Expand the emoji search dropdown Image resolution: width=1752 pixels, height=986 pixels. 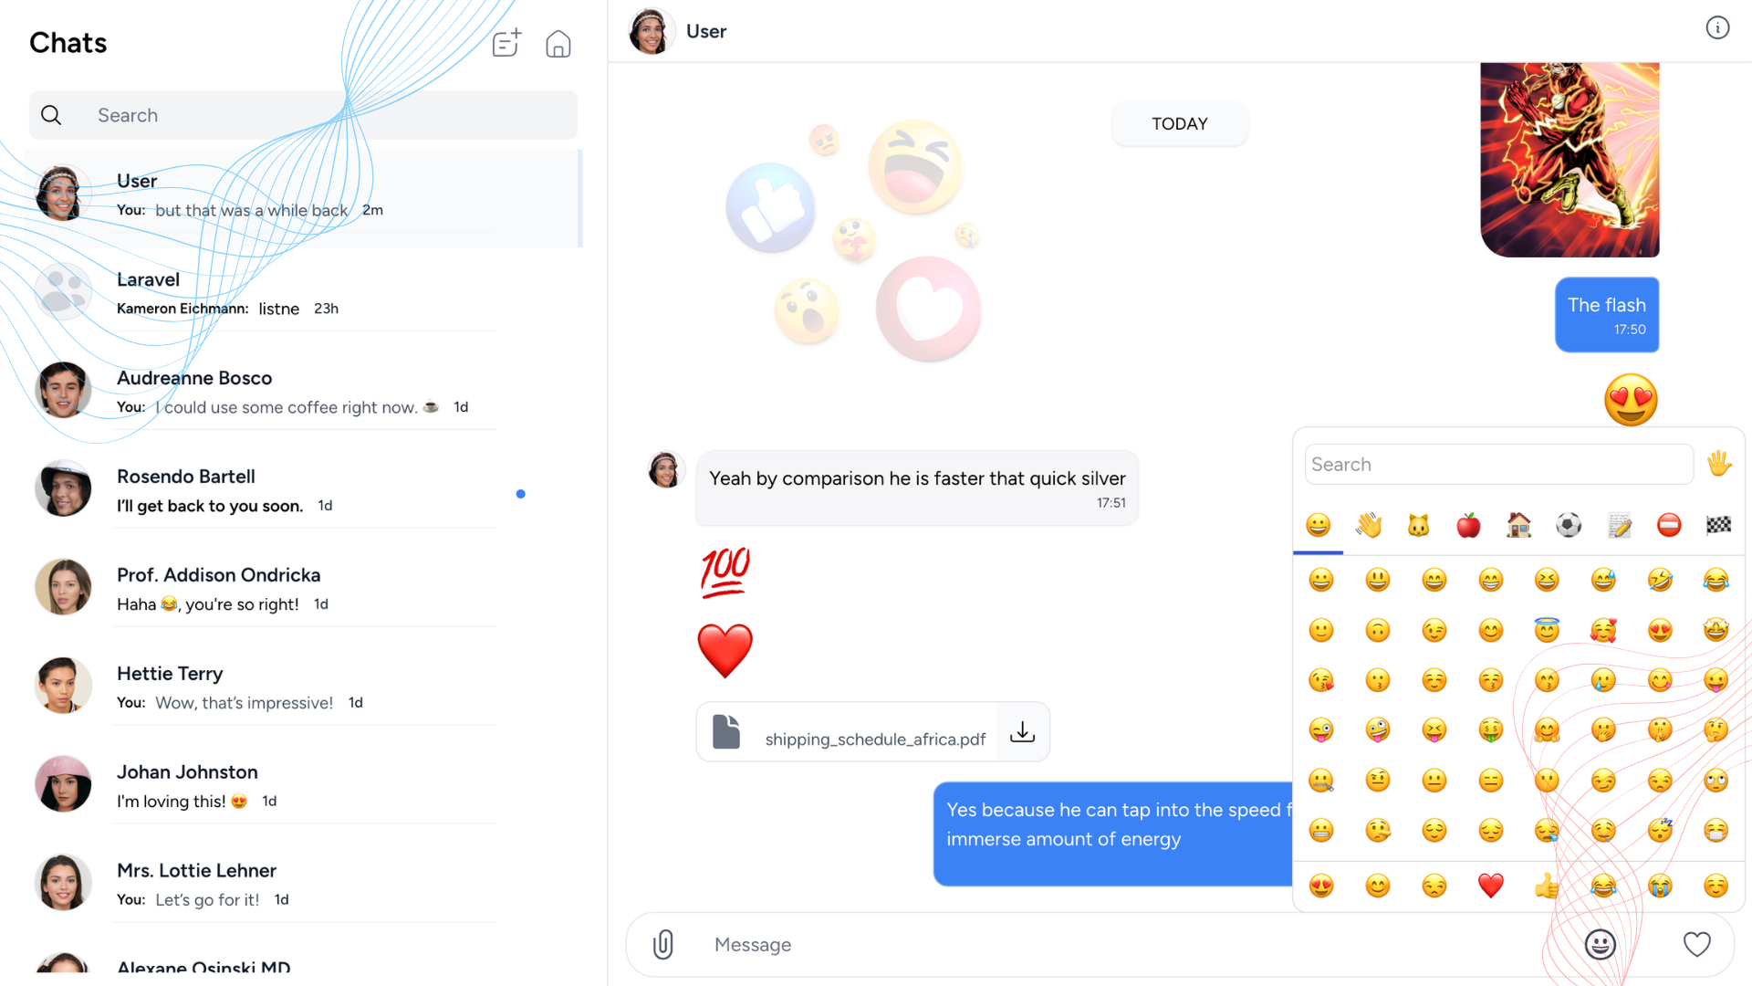click(1496, 464)
